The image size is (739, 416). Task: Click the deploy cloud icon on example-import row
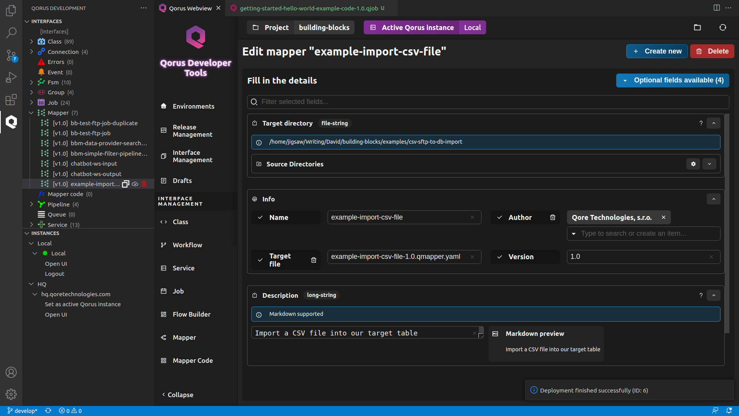tap(135, 184)
